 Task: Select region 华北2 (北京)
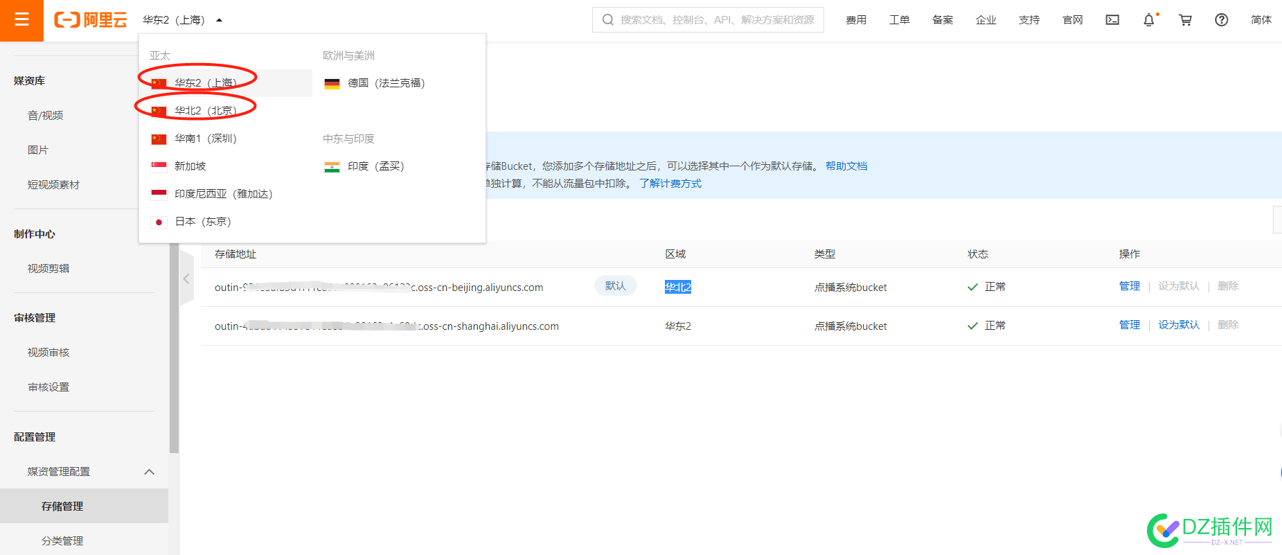226,111
